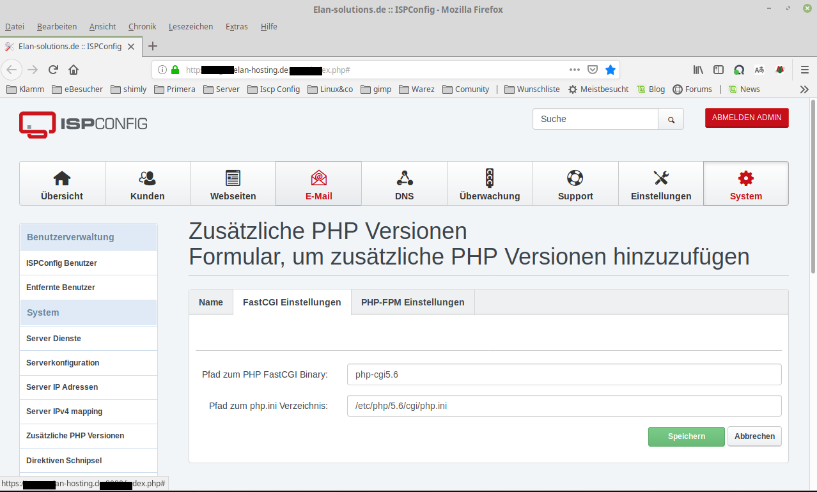Open the Server bookmark folder

tap(222, 89)
